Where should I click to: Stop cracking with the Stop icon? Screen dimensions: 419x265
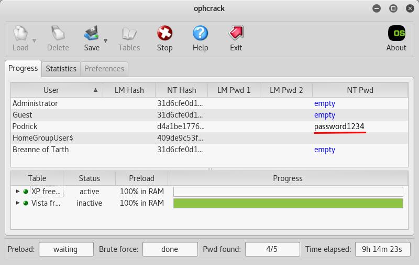tap(164, 33)
